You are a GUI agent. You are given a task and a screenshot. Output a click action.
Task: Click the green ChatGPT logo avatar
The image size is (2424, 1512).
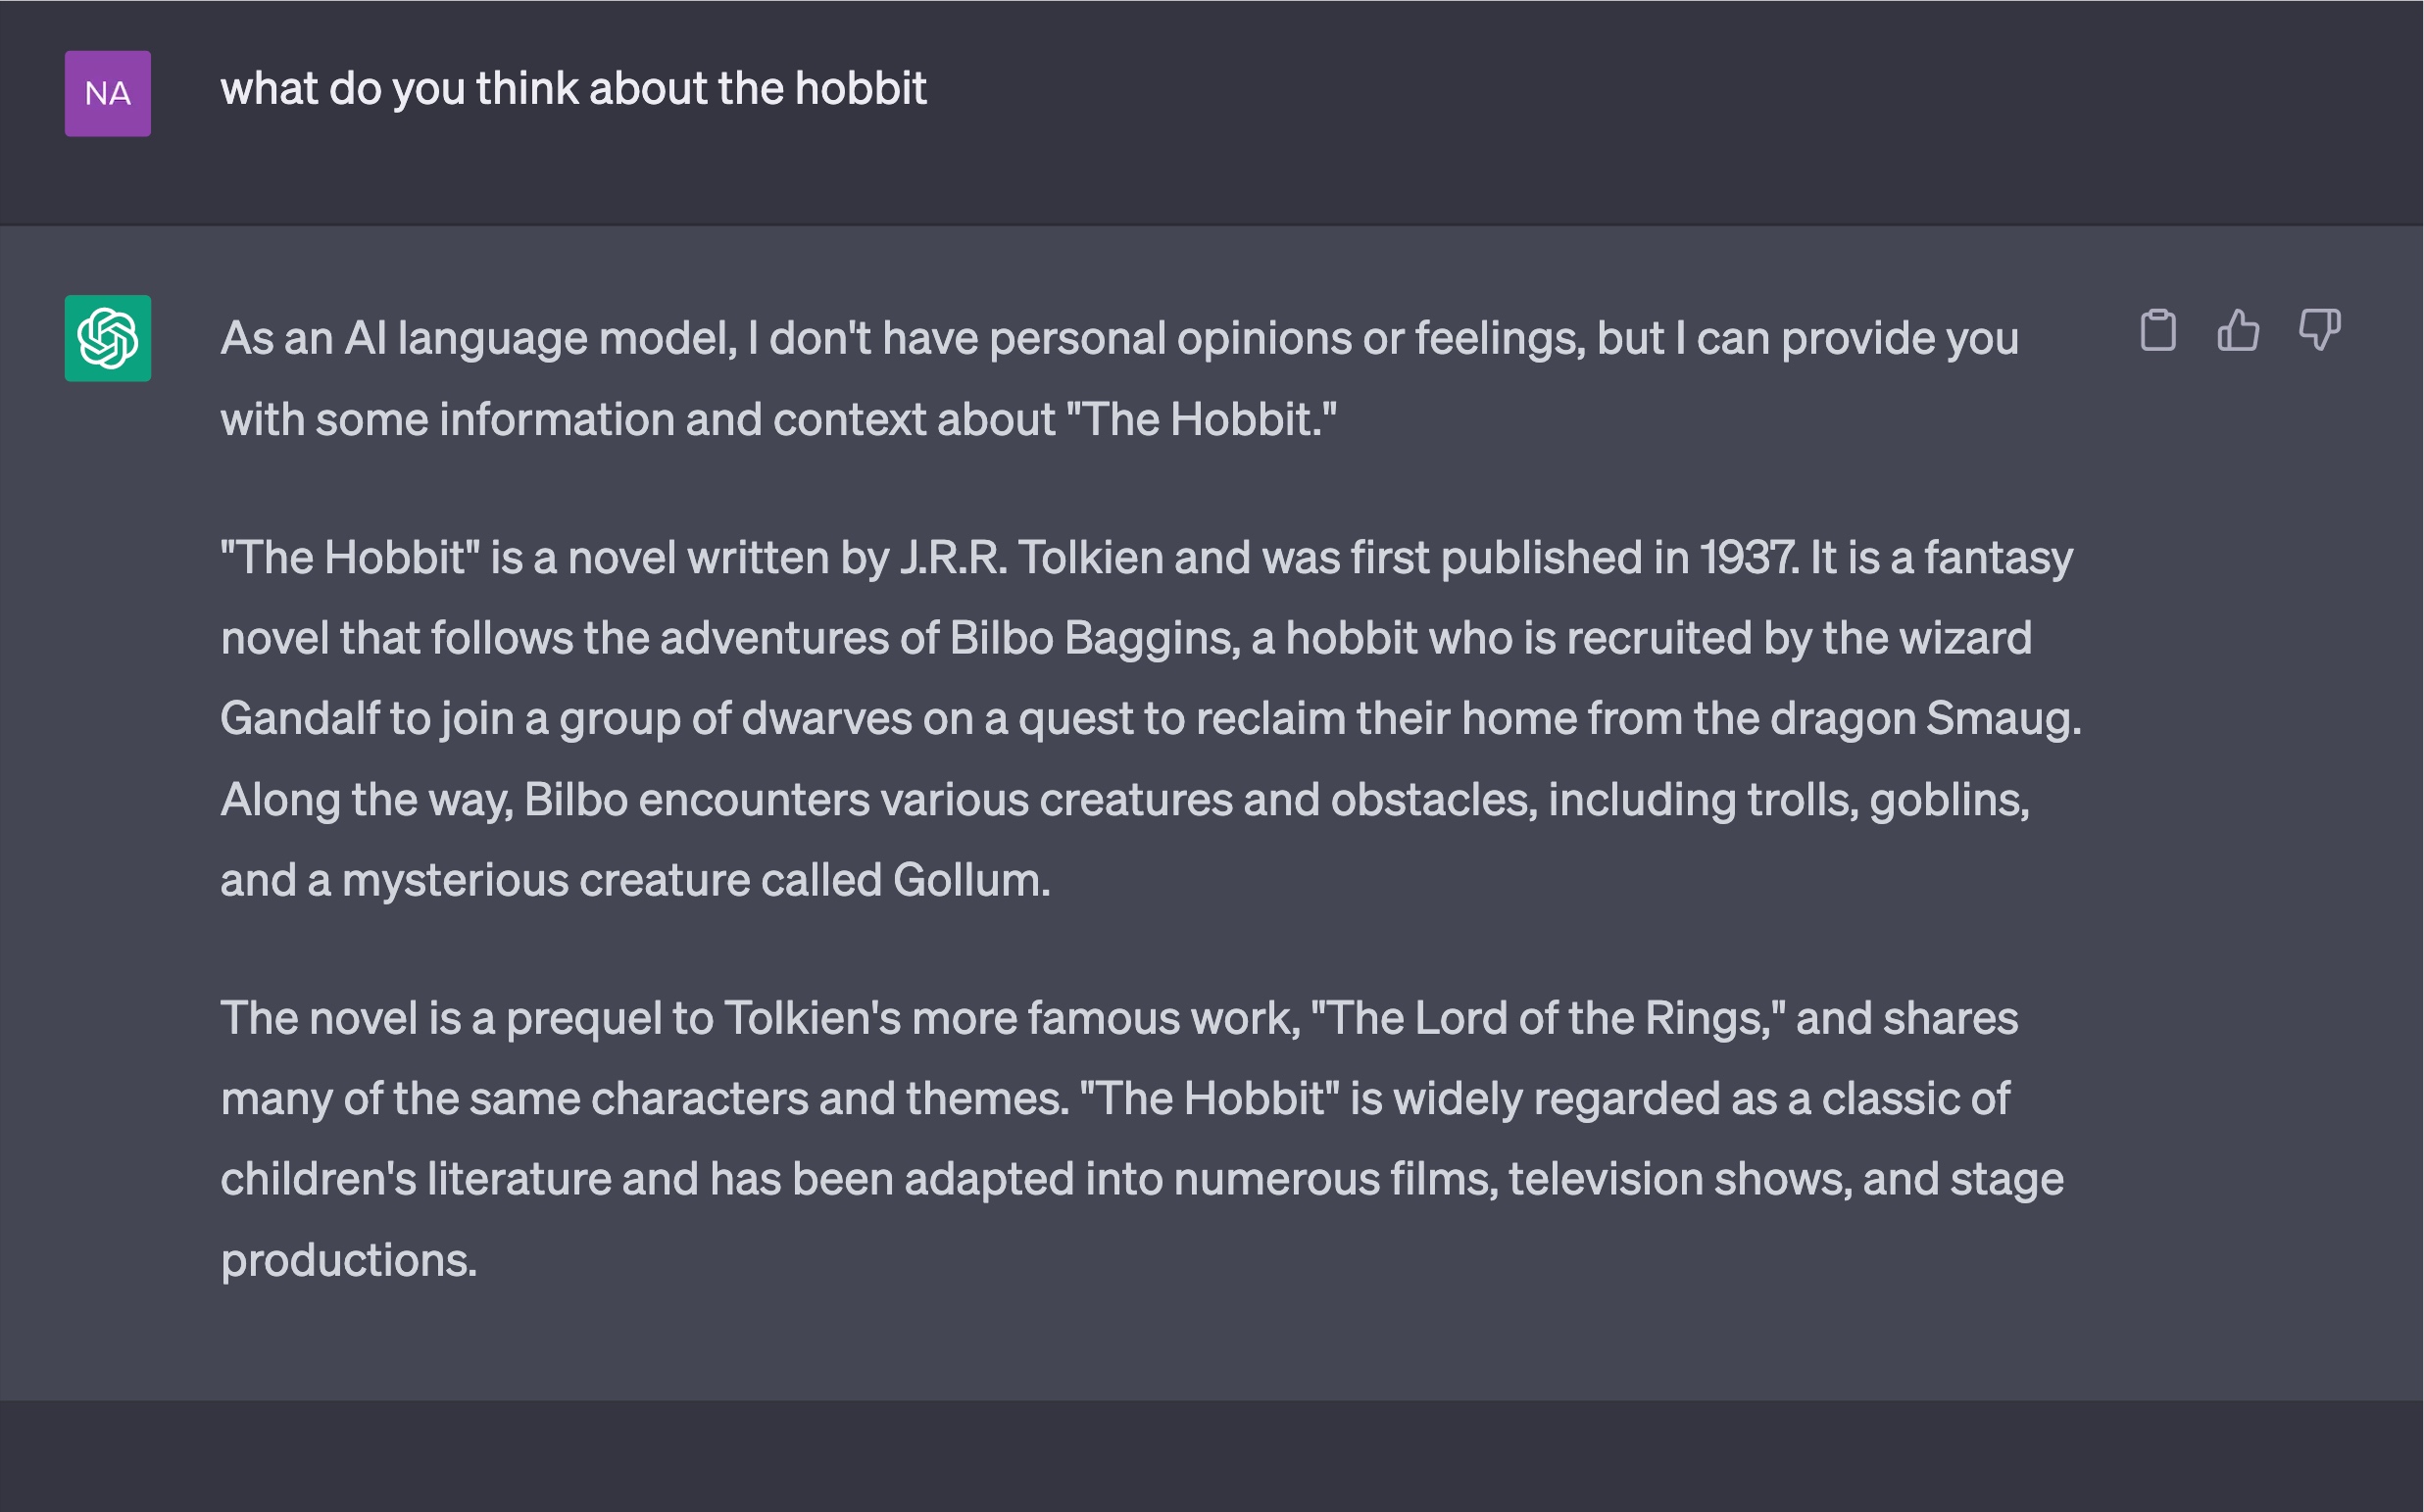coord(108,338)
